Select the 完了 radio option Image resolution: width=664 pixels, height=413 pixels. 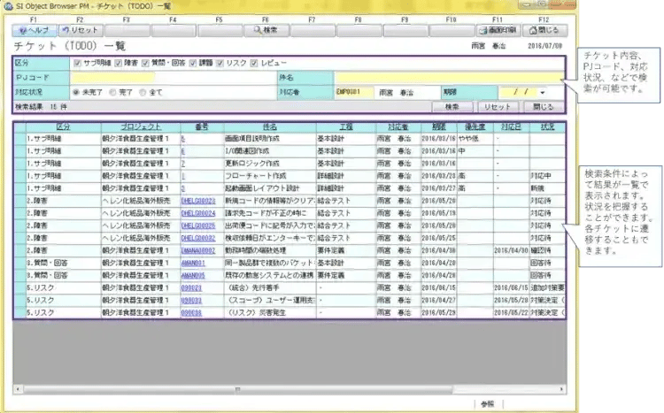[114, 91]
